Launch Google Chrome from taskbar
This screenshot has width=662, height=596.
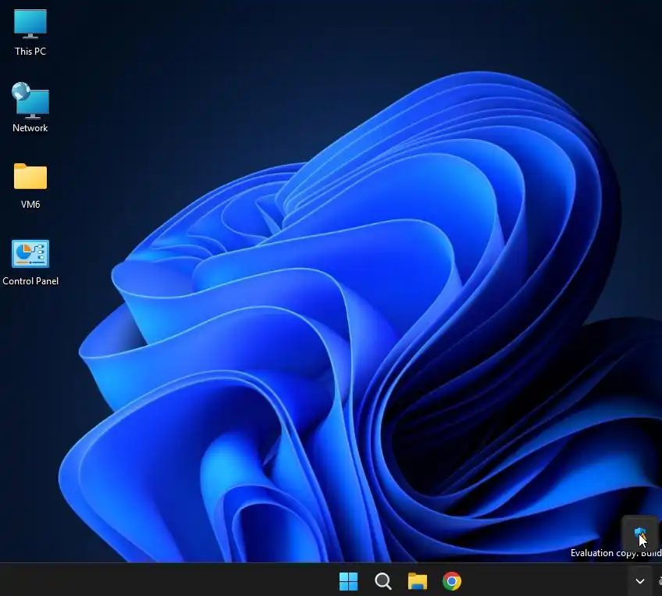tap(452, 581)
